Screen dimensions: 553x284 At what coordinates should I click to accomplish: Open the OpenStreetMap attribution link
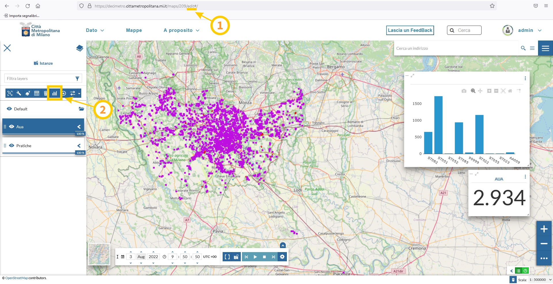pos(16,278)
